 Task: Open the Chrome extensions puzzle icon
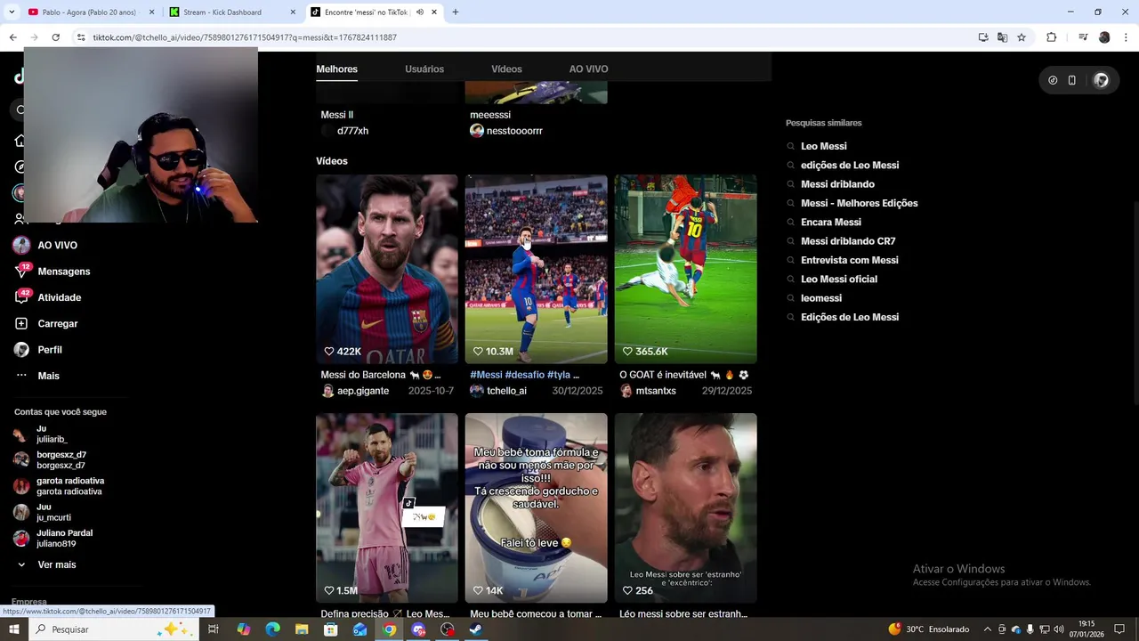click(x=1051, y=37)
